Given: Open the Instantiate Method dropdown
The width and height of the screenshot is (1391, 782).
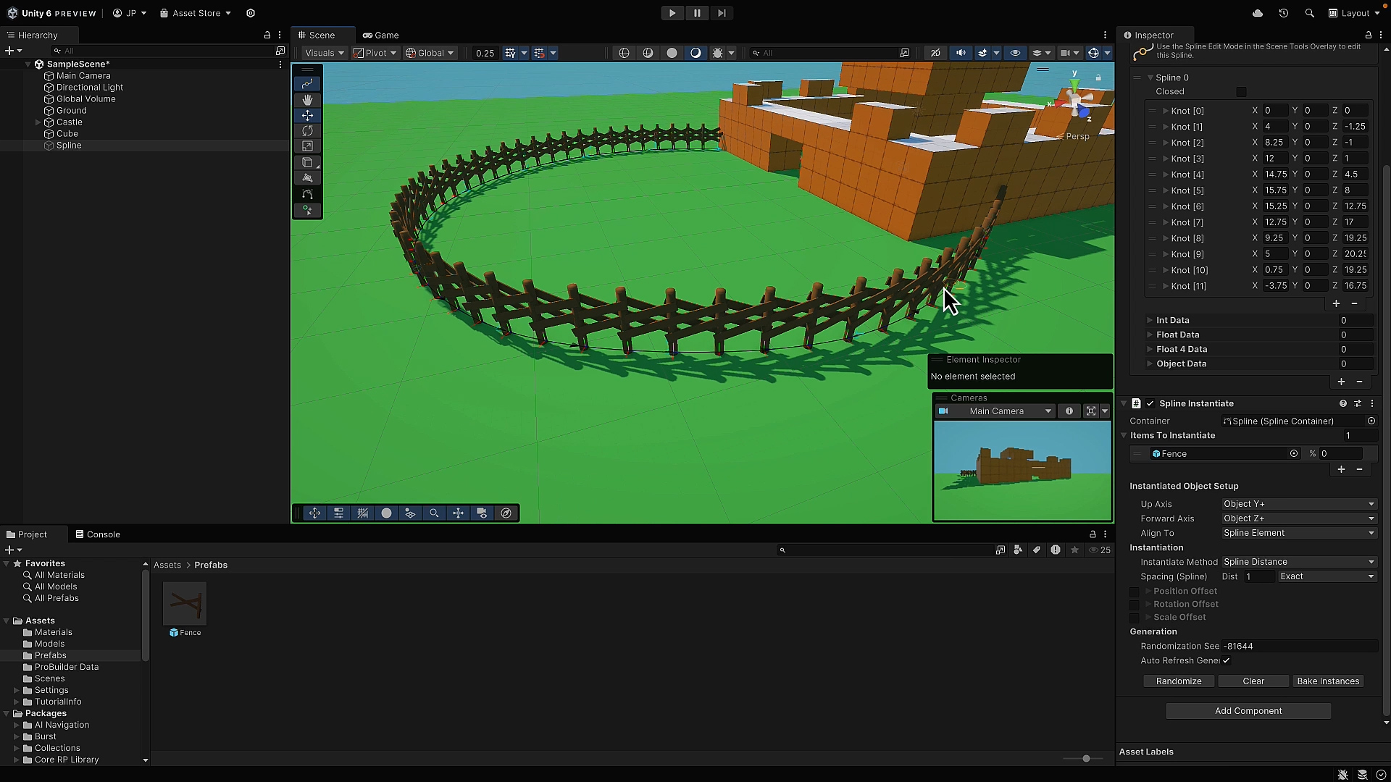Looking at the screenshot, I should click(1298, 562).
